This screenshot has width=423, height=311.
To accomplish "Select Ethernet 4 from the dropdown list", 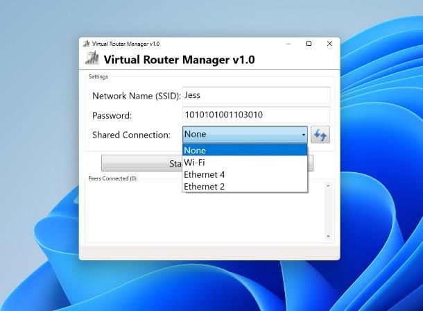I will tap(245, 174).
